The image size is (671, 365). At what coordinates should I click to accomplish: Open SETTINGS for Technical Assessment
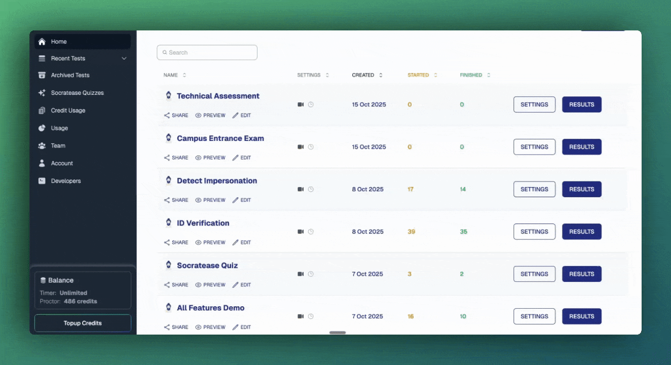pyautogui.click(x=534, y=104)
